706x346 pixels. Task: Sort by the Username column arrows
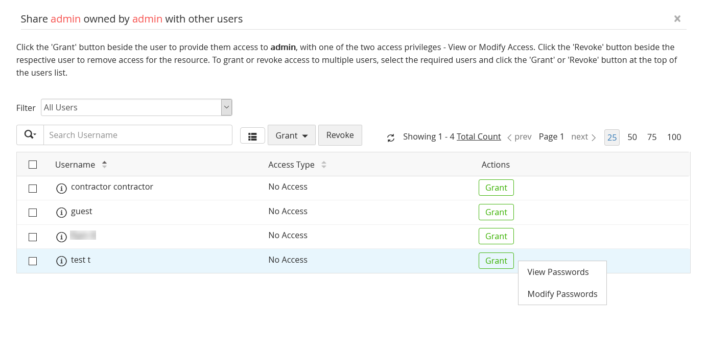pos(104,165)
